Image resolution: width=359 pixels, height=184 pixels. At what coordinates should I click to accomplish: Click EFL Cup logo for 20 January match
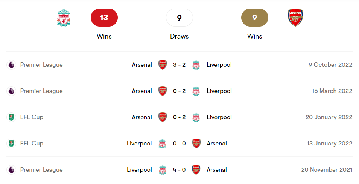(12, 117)
